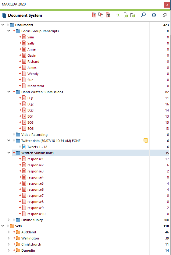171x255 pixels.
Task: Click the document with funnel filter icon
Action: click(108, 15)
